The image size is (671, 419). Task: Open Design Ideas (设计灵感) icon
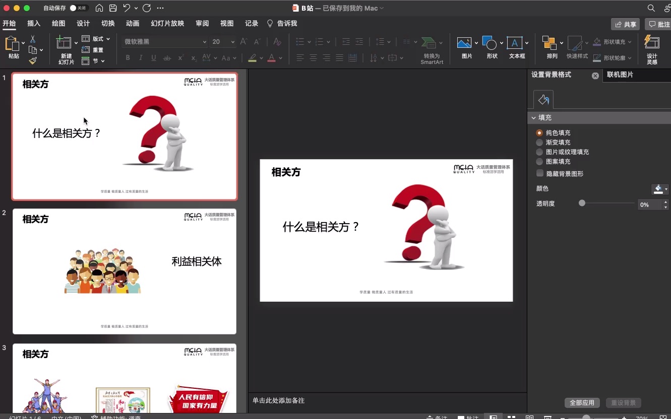(x=652, y=42)
